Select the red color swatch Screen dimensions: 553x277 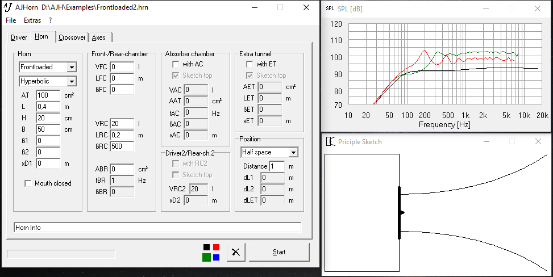(216, 247)
